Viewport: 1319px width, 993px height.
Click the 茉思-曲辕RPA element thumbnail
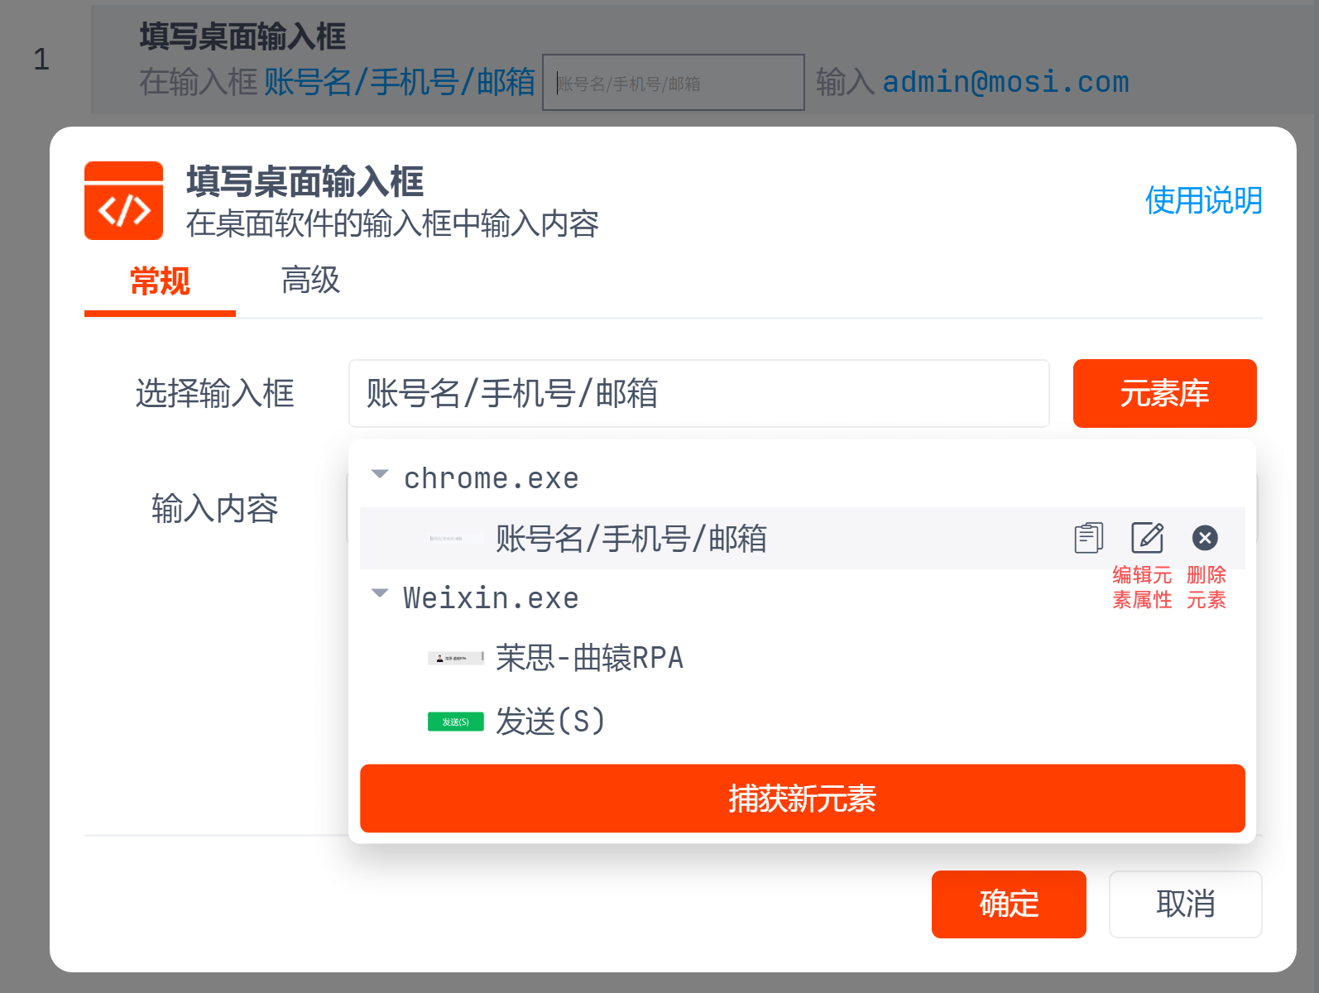(x=455, y=659)
